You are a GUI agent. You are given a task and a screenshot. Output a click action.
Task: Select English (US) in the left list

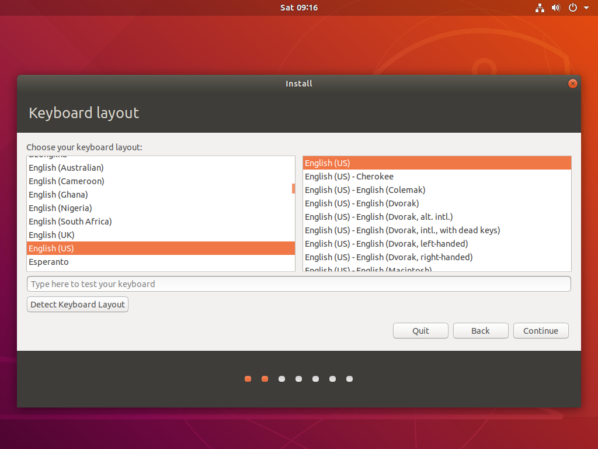coord(161,248)
